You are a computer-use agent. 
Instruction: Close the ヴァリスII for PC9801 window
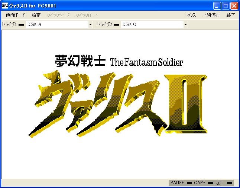pyautogui.click(x=234, y=6)
